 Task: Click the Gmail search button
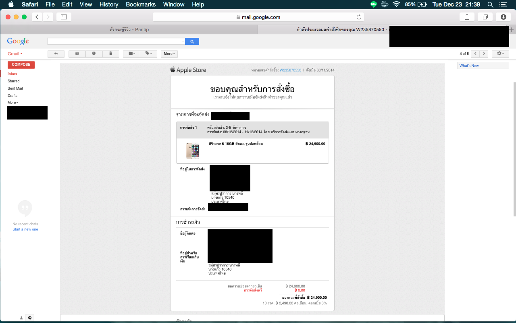192,42
